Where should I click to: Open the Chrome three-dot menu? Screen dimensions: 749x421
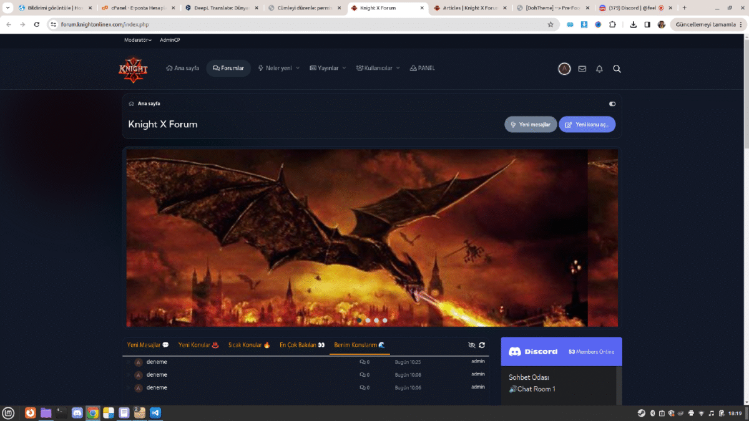[742, 24]
